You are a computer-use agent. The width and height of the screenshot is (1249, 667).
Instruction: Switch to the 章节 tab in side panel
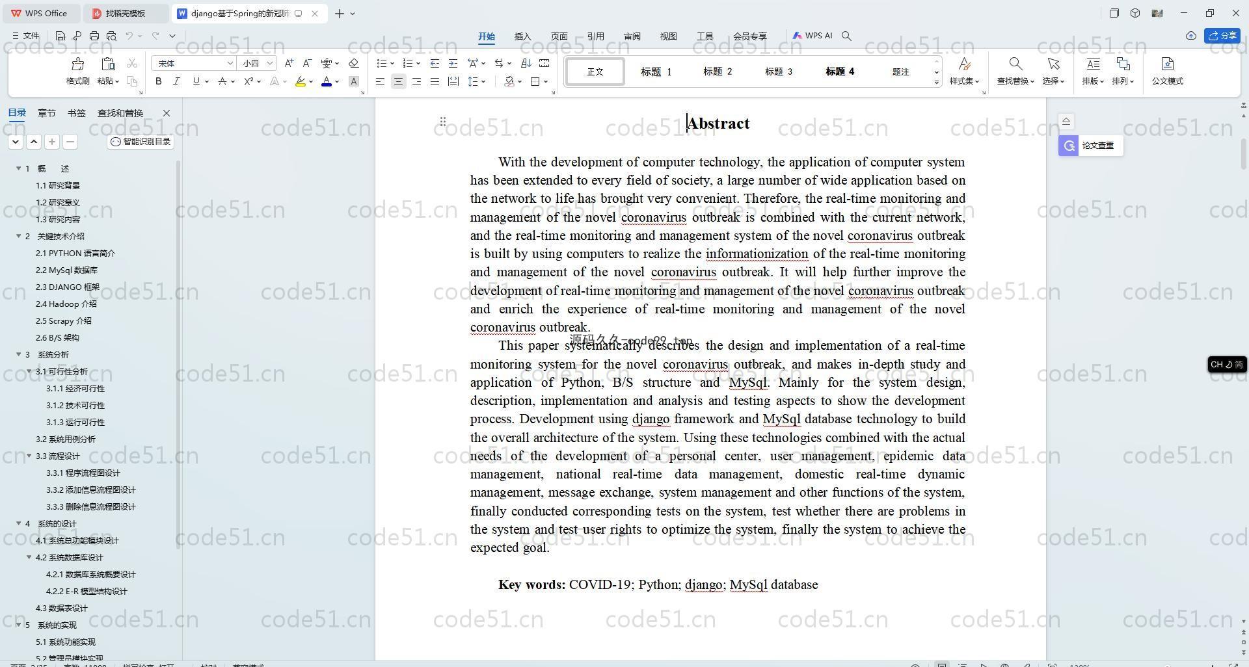click(46, 113)
